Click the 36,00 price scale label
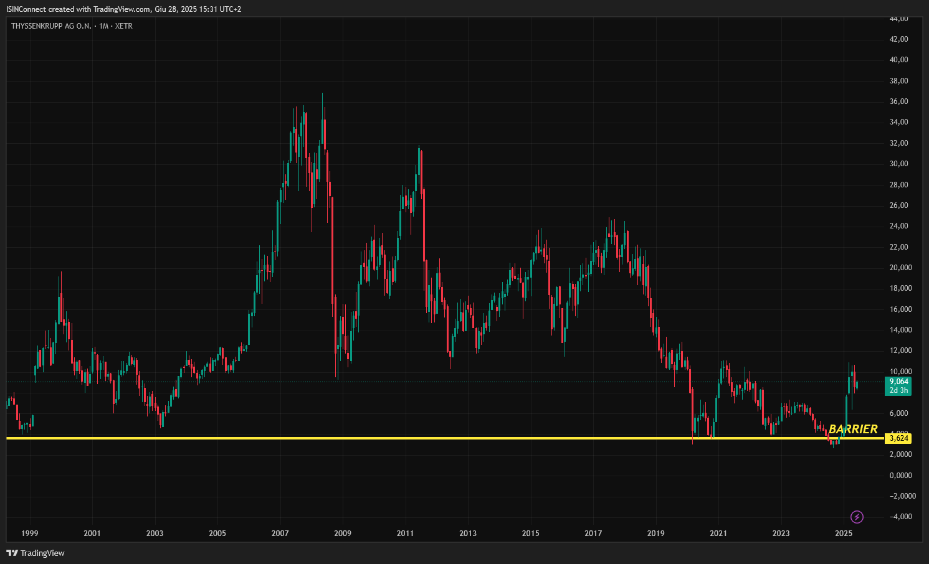929x564 pixels. point(899,101)
